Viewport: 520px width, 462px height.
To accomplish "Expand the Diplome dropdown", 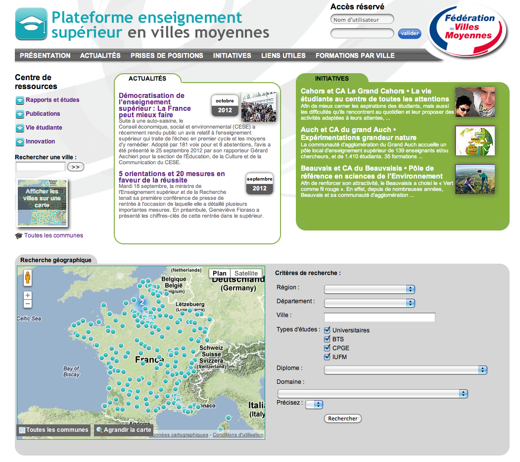I will point(406,370).
